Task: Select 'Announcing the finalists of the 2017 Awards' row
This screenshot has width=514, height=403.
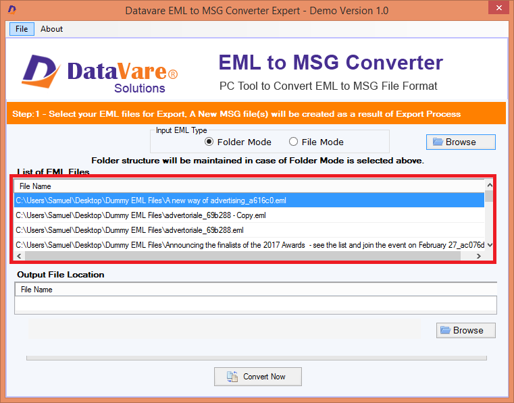Action: coord(249,245)
